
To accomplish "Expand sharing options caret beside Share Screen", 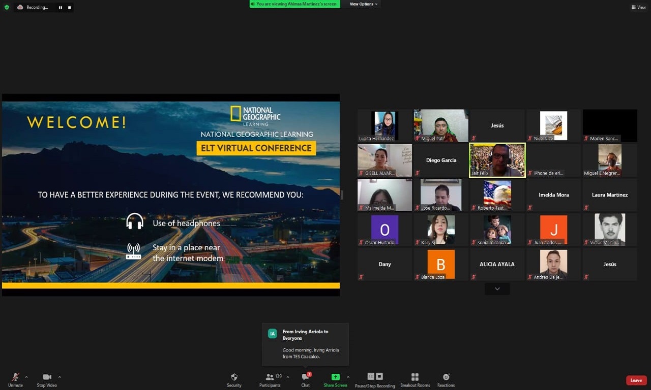I will 348,377.
